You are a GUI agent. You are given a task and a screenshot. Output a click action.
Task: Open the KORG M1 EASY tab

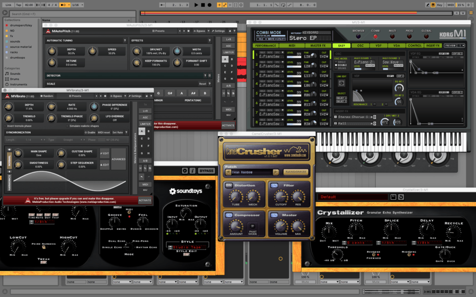[342, 46]
